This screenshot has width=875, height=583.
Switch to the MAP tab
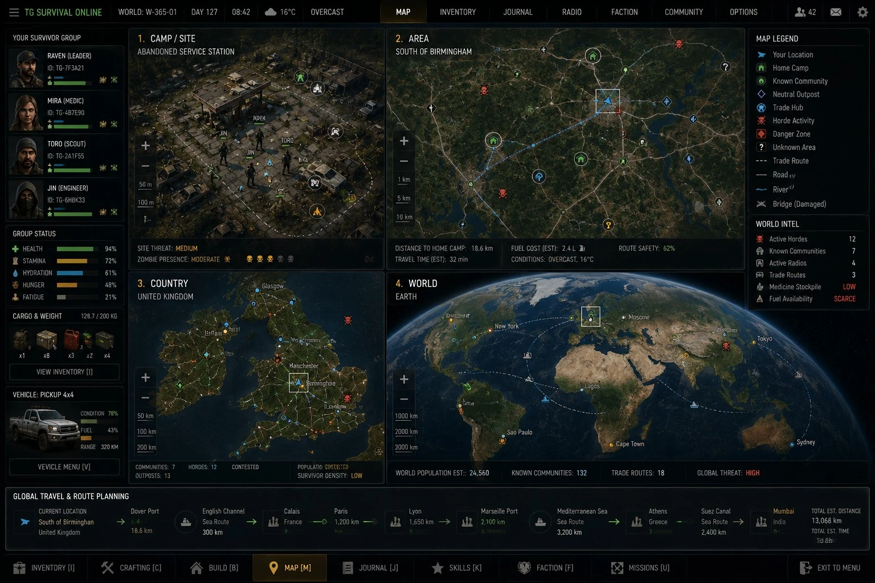click(x=403, y=12)
